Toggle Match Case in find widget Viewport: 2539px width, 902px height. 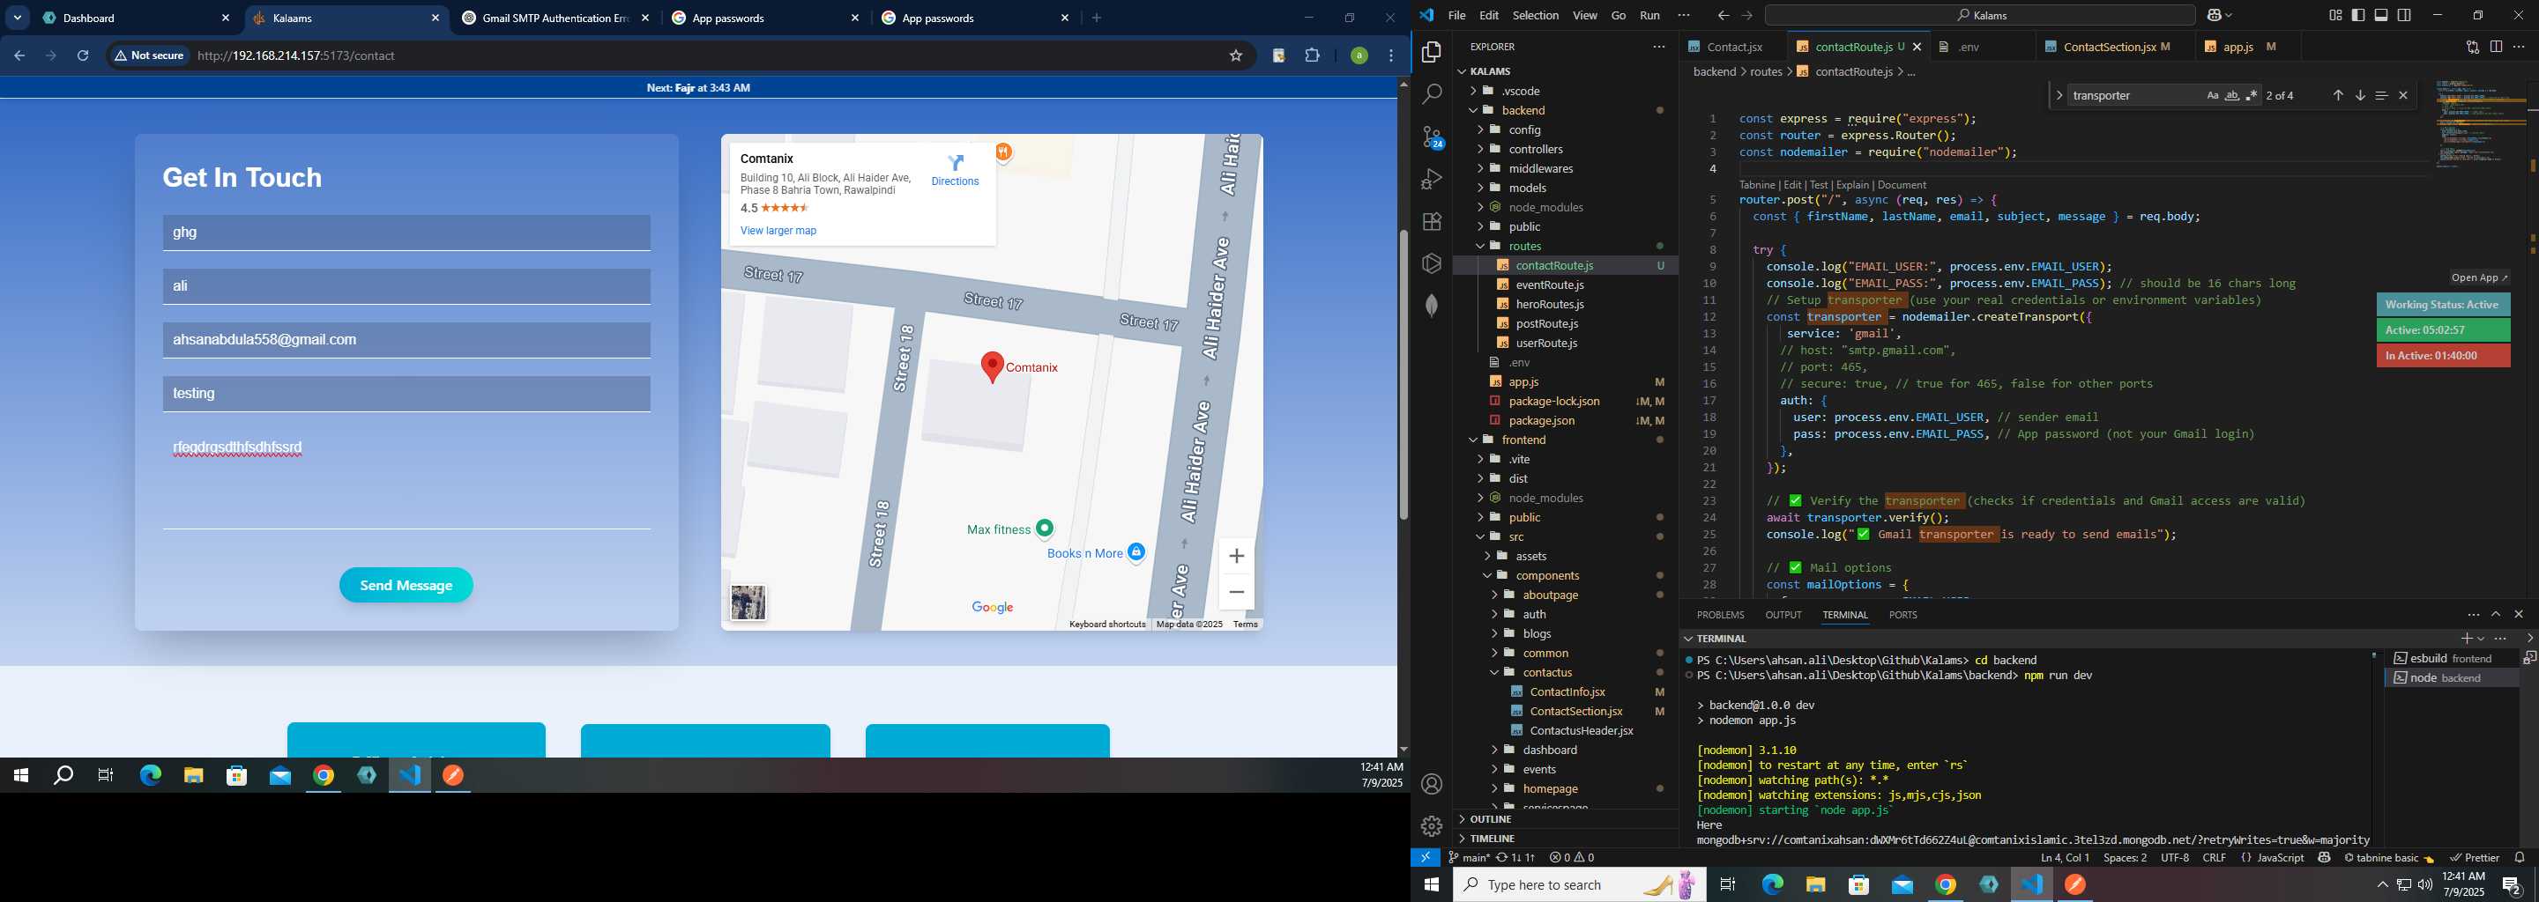tap(2213, 95)
